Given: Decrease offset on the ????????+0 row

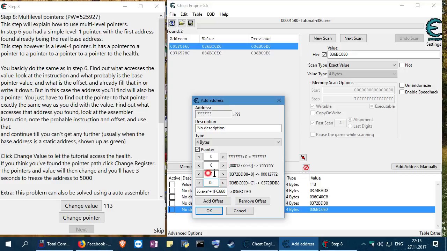Looking at the screenshot, I should pos(199,157).
